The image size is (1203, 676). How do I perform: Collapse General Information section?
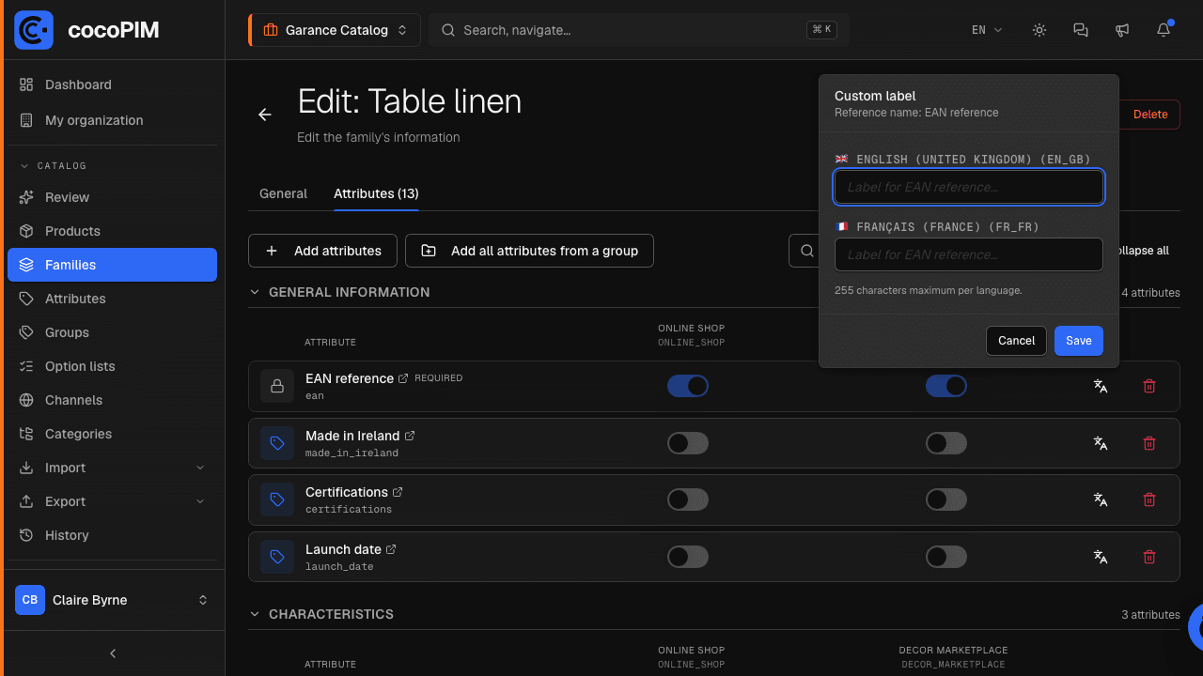(254, 292)
